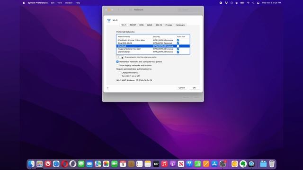The width and height of the screenshot is (303, 170).
Task: Open Music app in the Dock
Action: tap(164, 164)
